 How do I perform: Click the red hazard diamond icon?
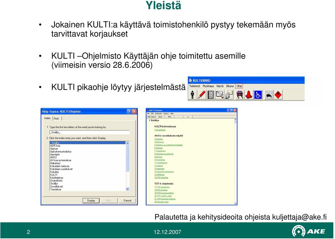(x=278, y=95)
